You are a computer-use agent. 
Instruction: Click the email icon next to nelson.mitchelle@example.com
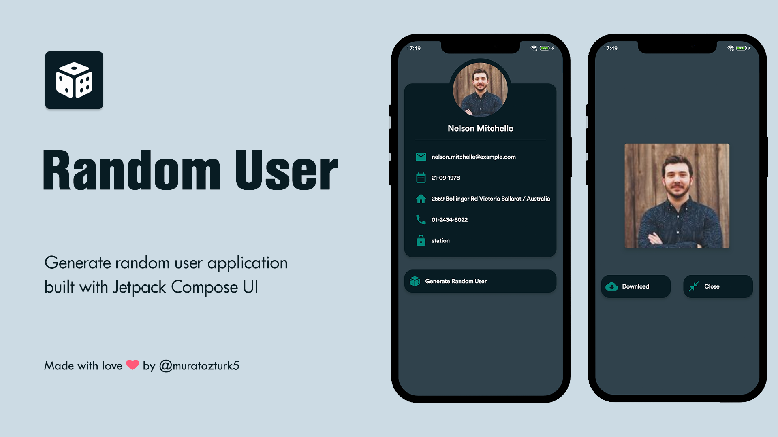tap(420, 156)
